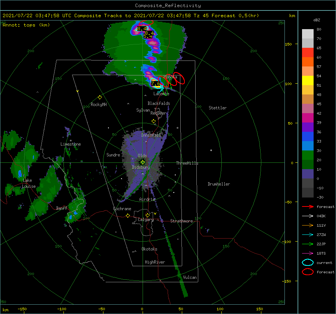Click the Lake Louise label
Viewport: 336px width, 314px height.
[28, 183]
